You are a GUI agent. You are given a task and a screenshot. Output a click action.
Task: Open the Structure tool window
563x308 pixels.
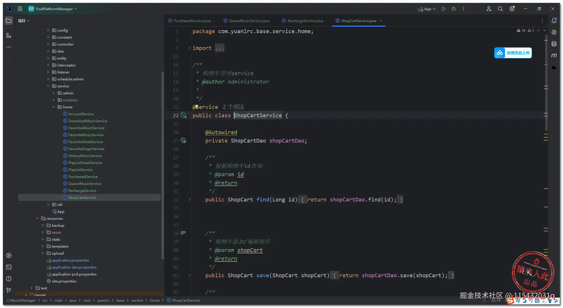click(x=9, y=35)
